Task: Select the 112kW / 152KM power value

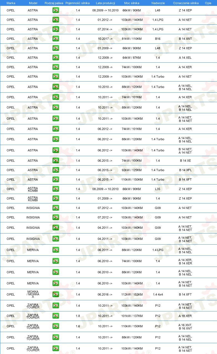Action: (x=132, y=294)
